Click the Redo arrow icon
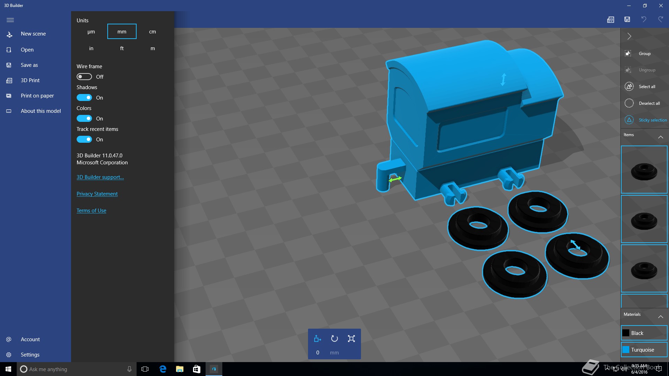The height and width of the screenshot is (376, 669). point(661,19)
